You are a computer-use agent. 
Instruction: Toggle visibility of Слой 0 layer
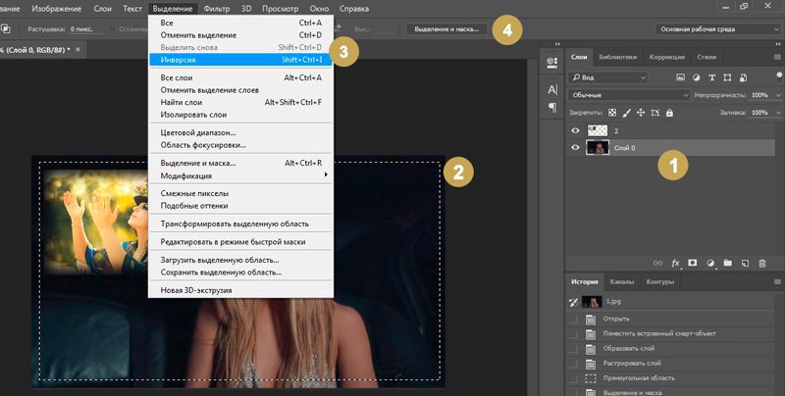click(575, 147)
